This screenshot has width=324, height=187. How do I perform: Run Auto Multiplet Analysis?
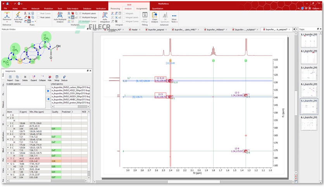click(x=60, y=17)
